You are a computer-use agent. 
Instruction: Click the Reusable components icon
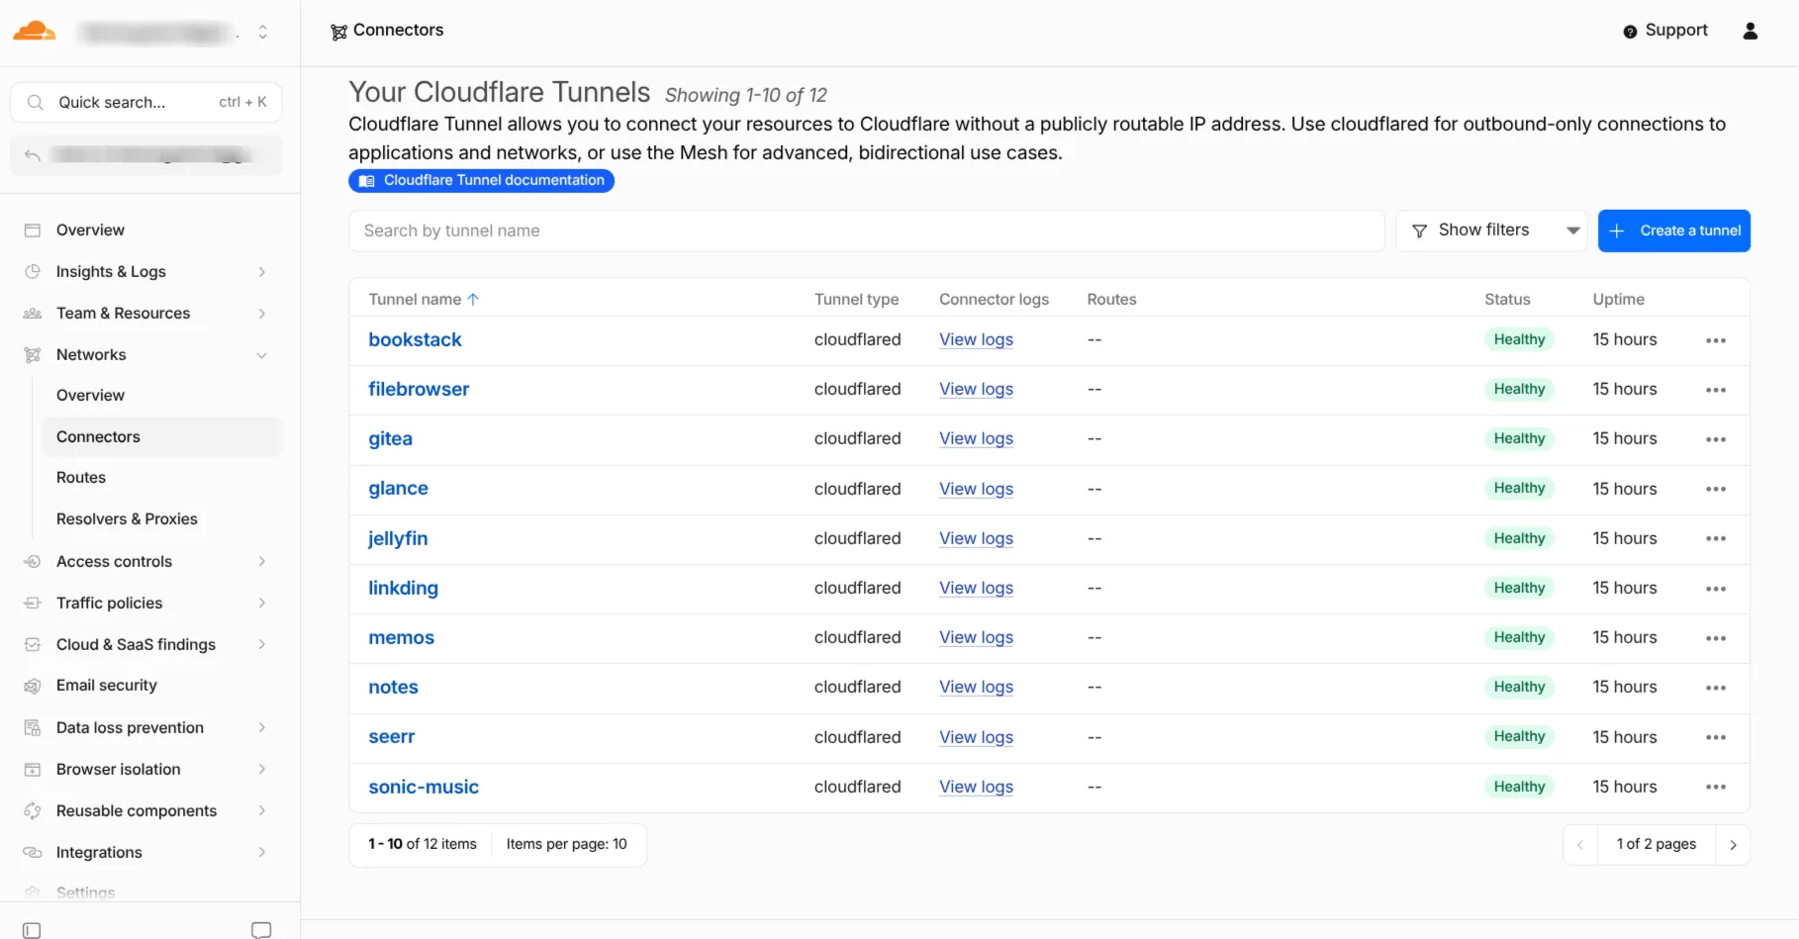pyautogui.click(x=33, y=811)
